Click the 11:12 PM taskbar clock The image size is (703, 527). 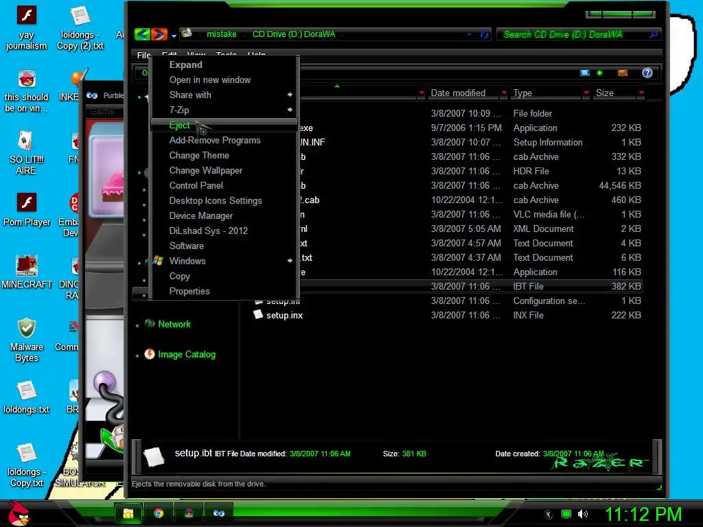point(643,514)
